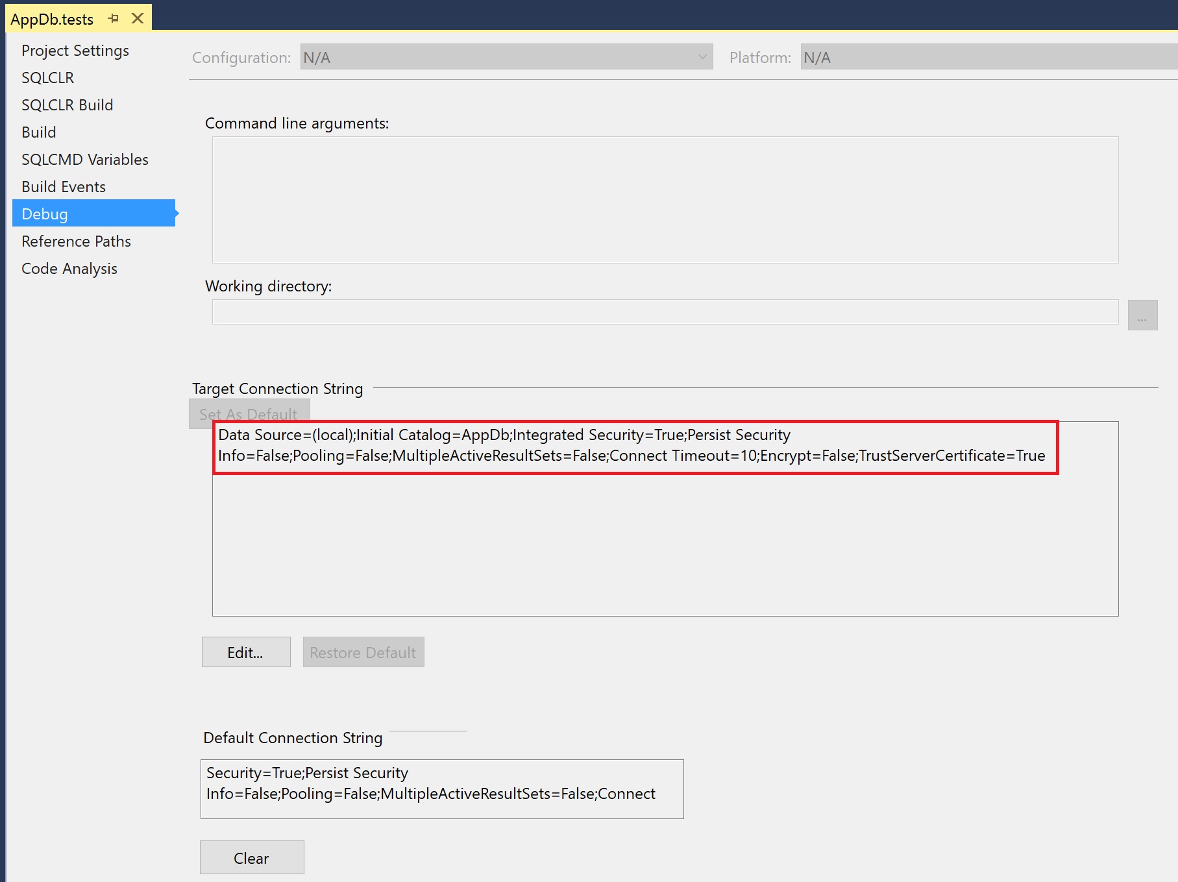
Task: Go to SQLCLR Build settings
Action: [67, 105]
